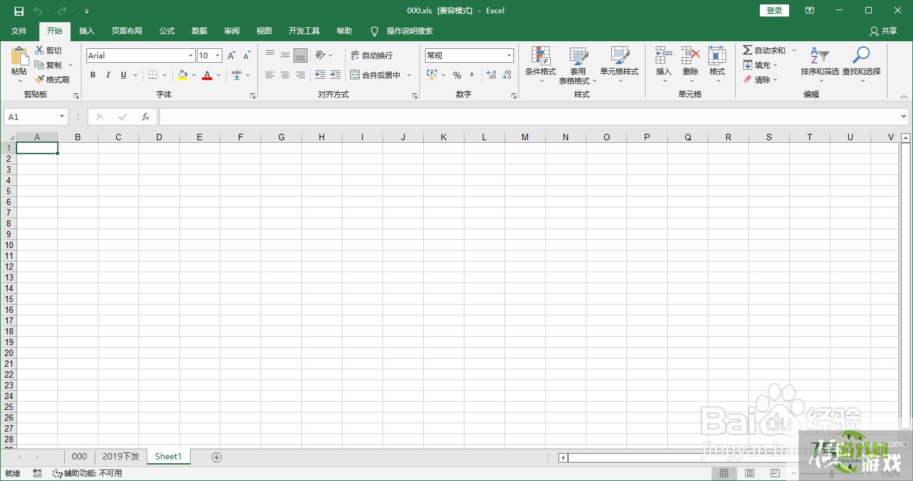Click the Increase Indent icon
The width and height of the screenshot is (913, 481).
pyautogui.click(x=335, y=75)
